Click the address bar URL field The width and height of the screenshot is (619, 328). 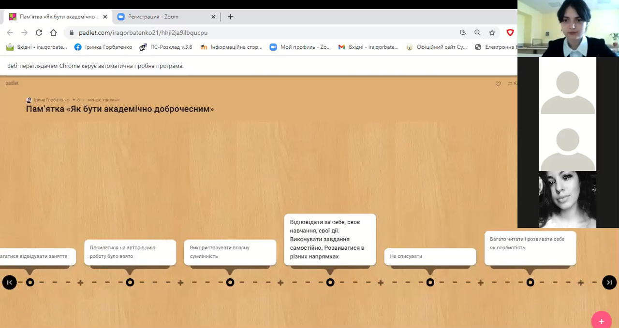pyautogui.click(x=242, y=32)
